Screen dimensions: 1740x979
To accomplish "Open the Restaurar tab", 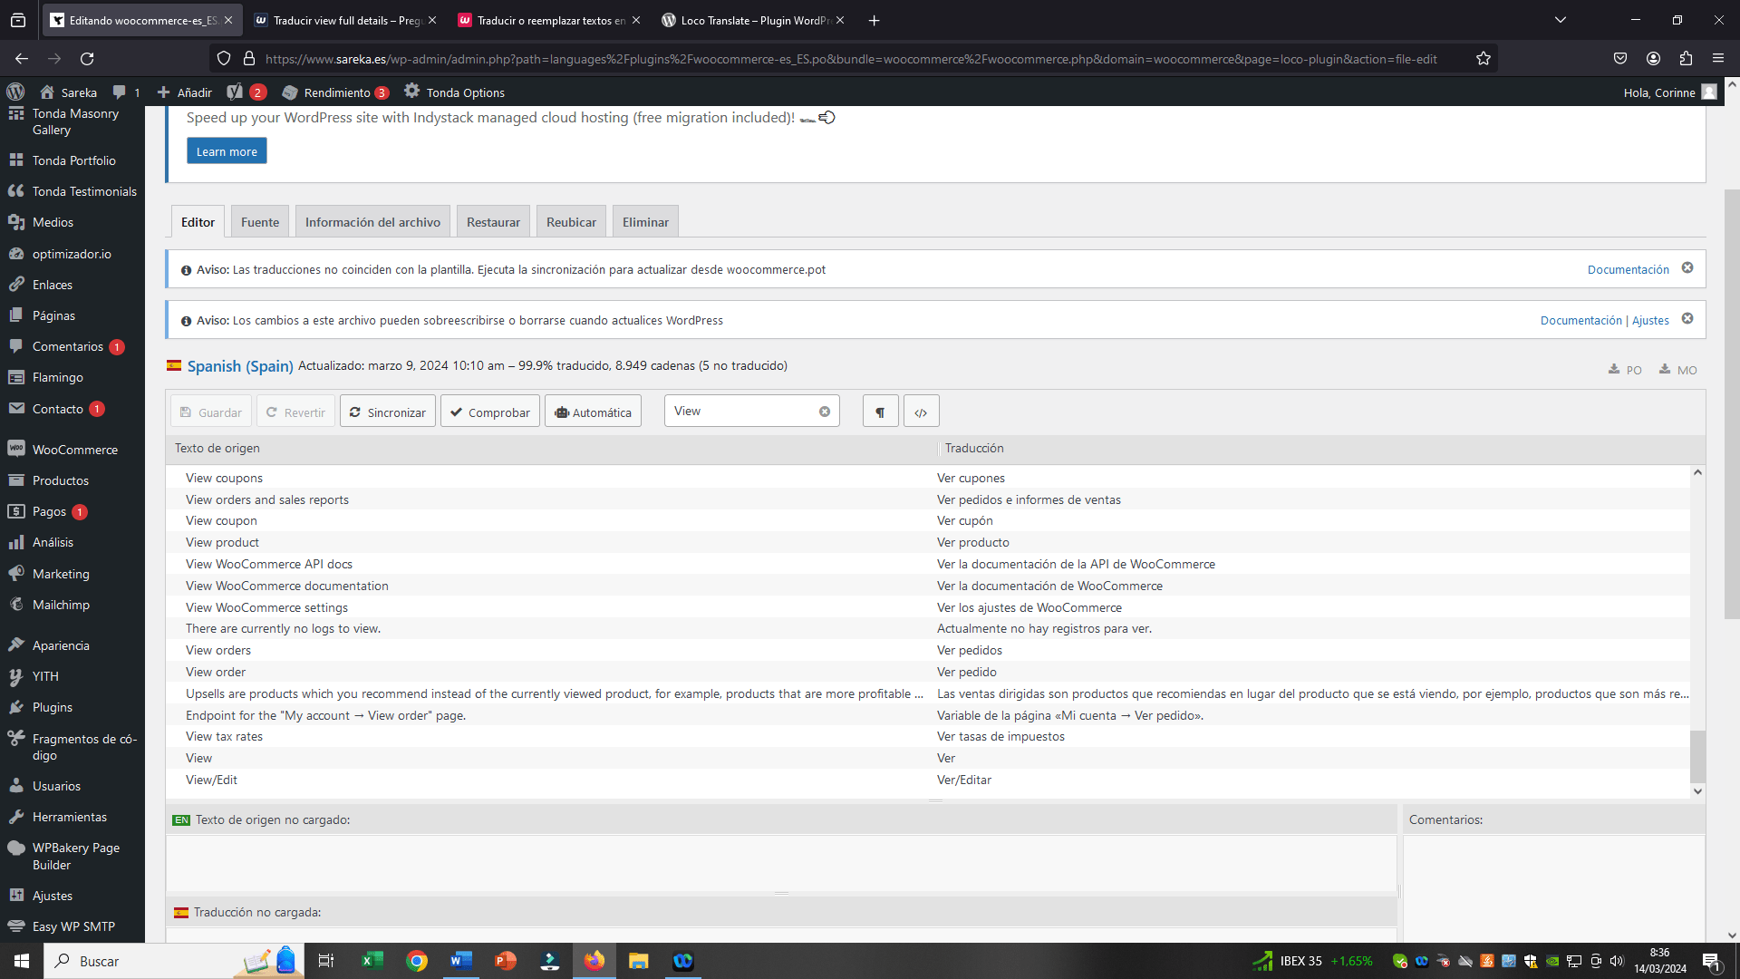I will 493,222.
